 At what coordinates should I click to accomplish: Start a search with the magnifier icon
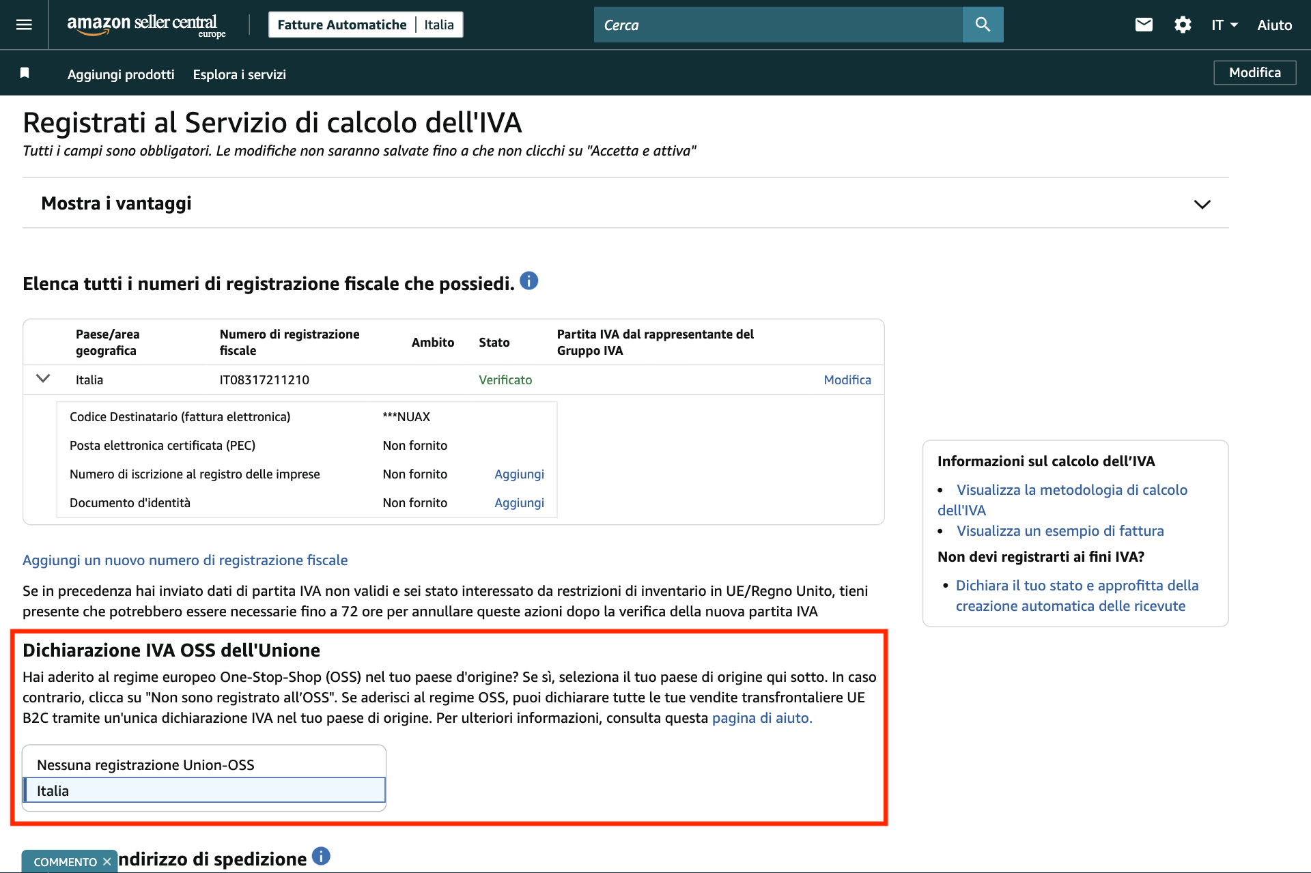coord(983,25)
